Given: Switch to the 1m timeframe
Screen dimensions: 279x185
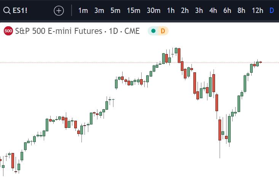Looking at the screenshot, I should [x=83, y=11].
